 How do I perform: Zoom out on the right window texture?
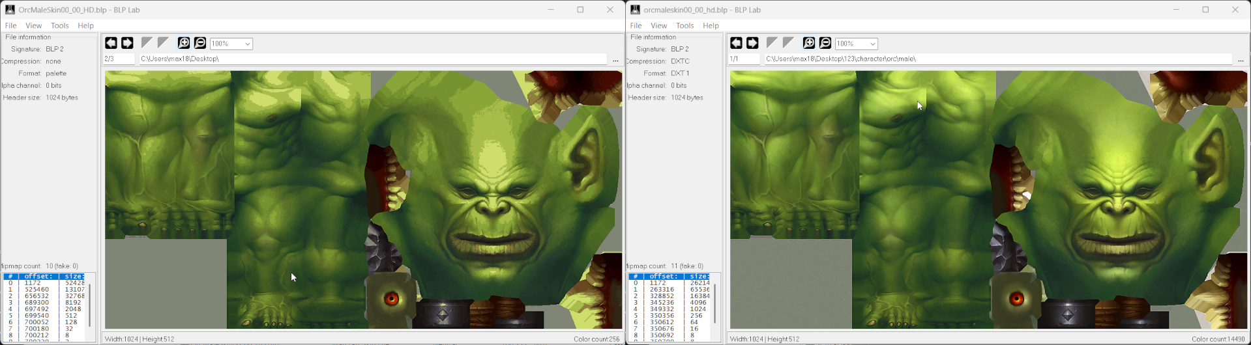pyautogui.click(x=825, y=43)
